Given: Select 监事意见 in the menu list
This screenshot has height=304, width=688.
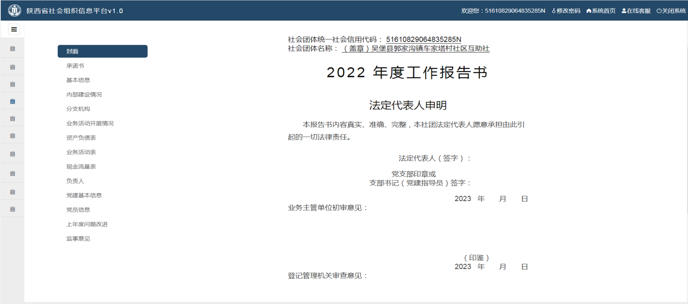Looking at the screenshot, I should click(x=78, y=239).
